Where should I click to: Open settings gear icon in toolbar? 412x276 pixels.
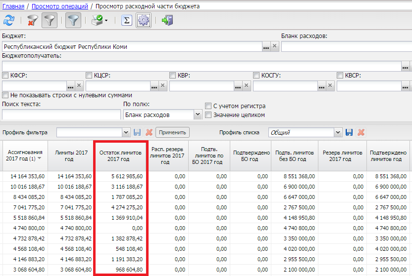point(144,20)
